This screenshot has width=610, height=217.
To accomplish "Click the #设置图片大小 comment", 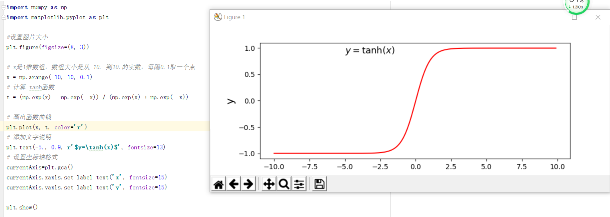I will (27, 37).
